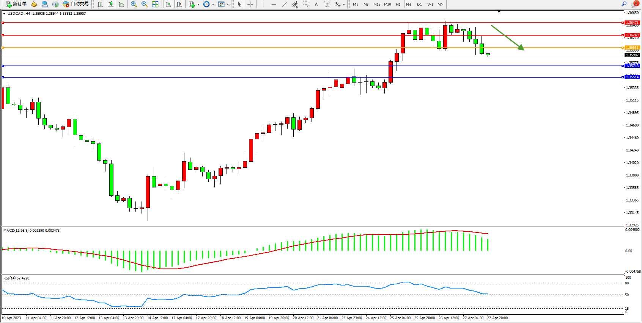The height and width of the screenshot is (323, 642).
Task: Open the indicators list dropdown arrow
Action: pyautogui.click(x=198, y=5)
